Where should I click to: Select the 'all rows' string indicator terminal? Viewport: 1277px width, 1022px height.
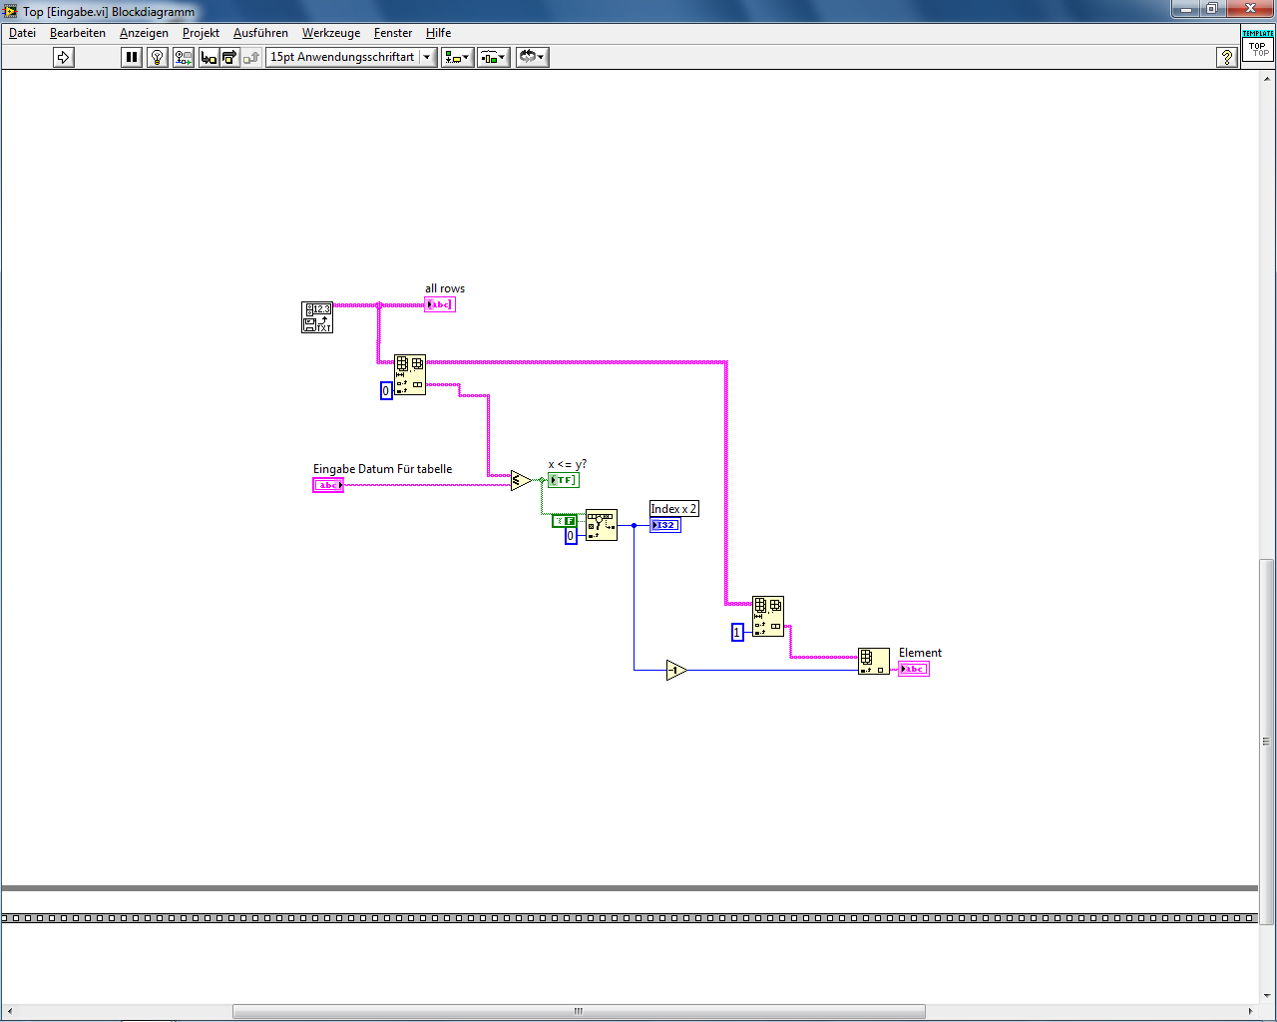click(x=440, y=304)
